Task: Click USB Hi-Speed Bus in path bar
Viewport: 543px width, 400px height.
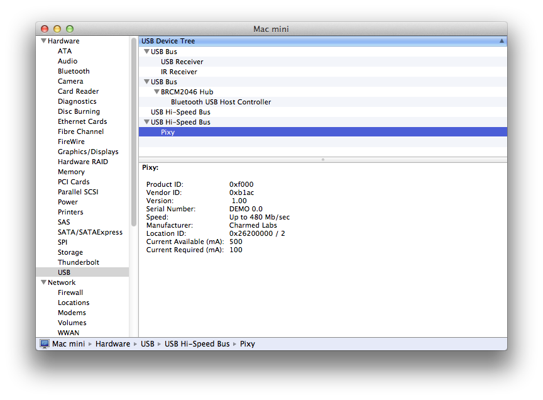Action: [197, 344]
